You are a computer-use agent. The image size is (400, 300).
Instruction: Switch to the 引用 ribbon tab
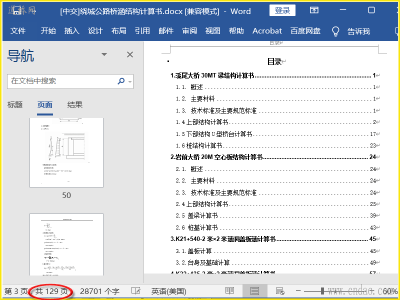coord(142,31)
